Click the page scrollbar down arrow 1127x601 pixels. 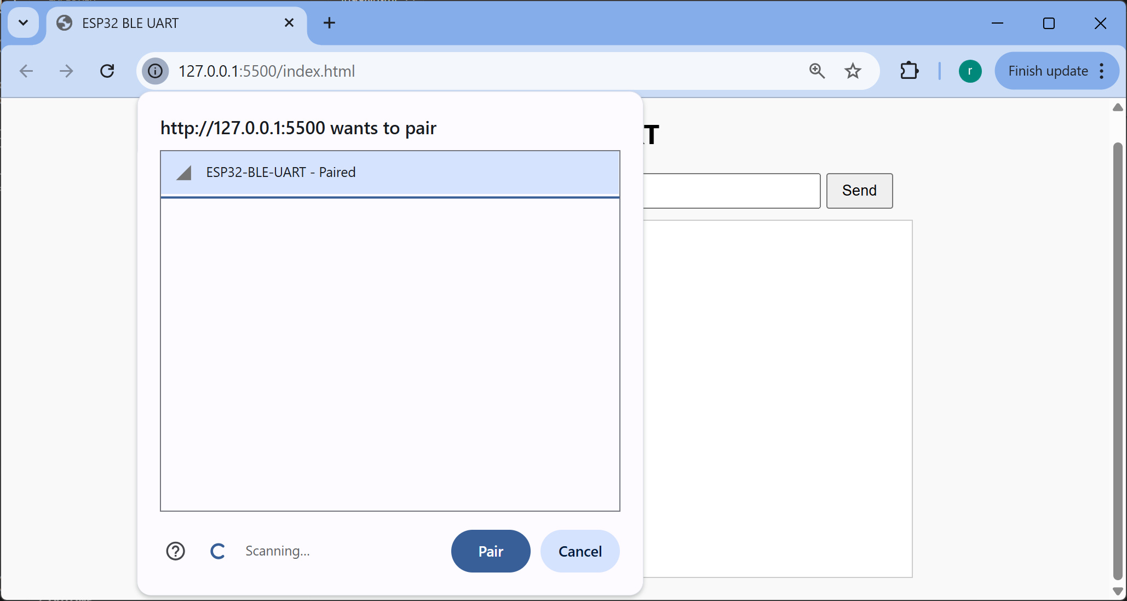[x=1118, y=591]
